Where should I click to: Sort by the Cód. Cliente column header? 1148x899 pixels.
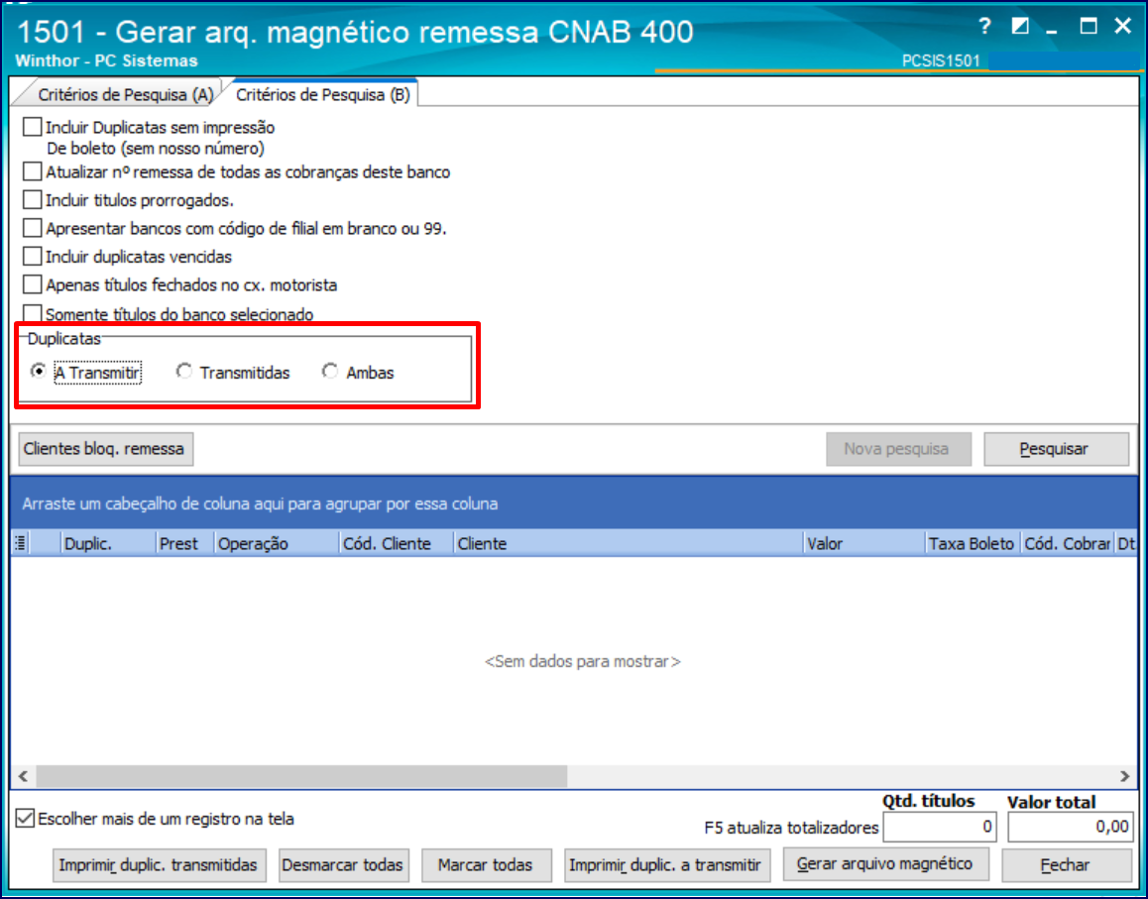397,543
